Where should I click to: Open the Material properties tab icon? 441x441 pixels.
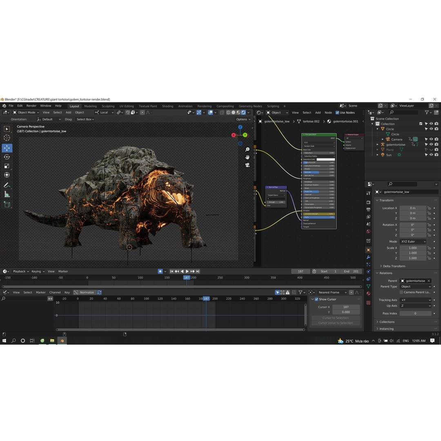tap(368, 294)
